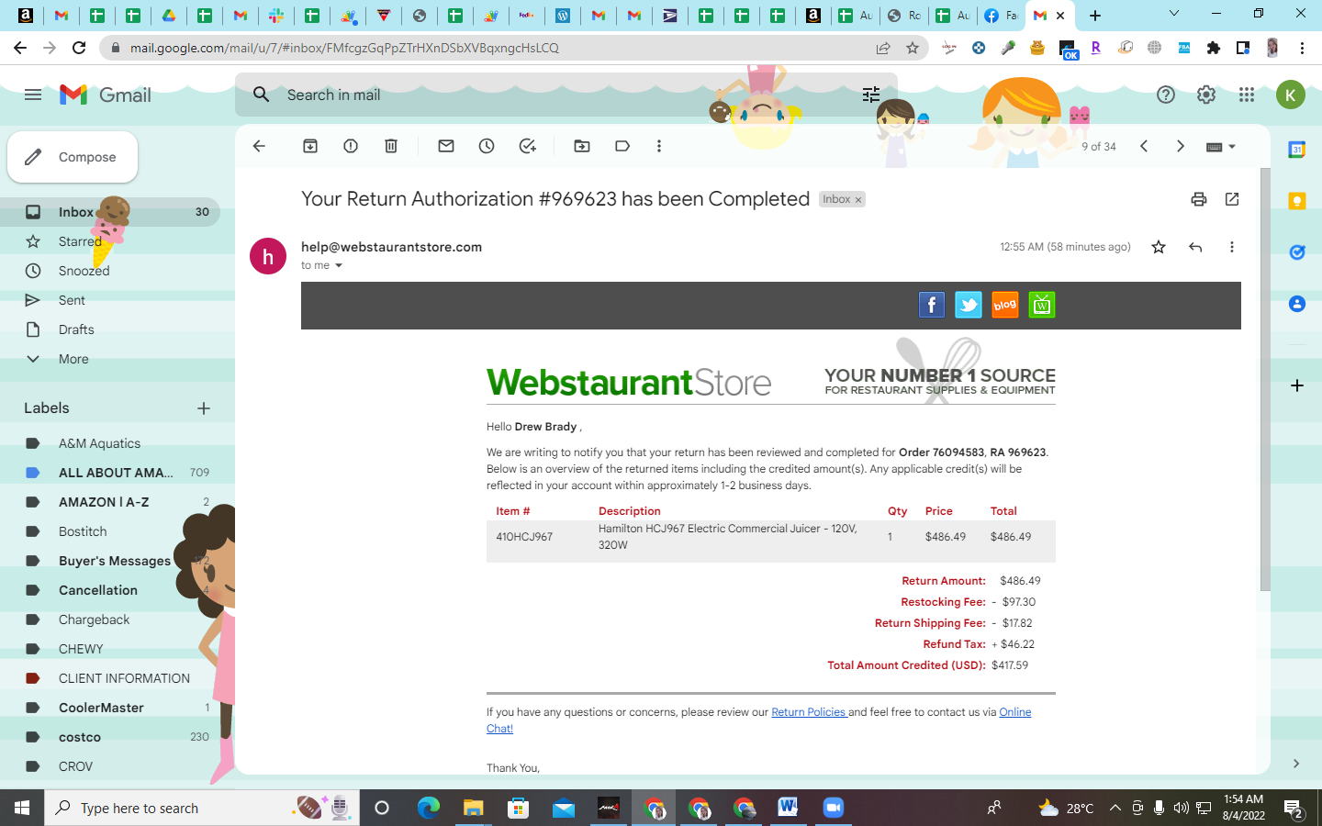Open the More options menu in toolbar
Image resolution: width=1322 pixels, height=826 pixels.
click(x=659, y=146)
